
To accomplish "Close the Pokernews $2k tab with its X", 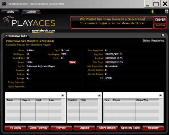I will click(6, 36).
